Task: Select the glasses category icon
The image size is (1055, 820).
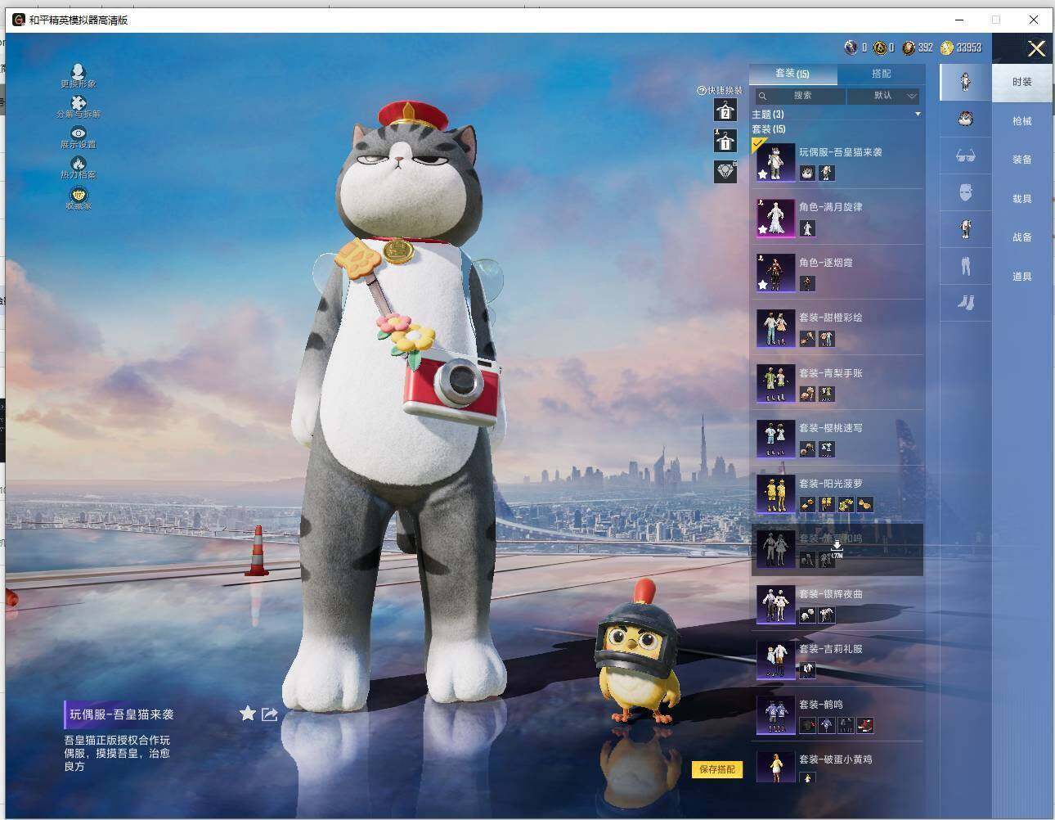Action: pyautogui.click(x=965, y=155)
